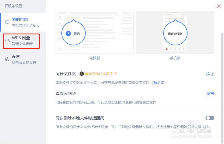Click the 电脑版 caption
Viewport: 224px width, 144px height.
point(95,58)
